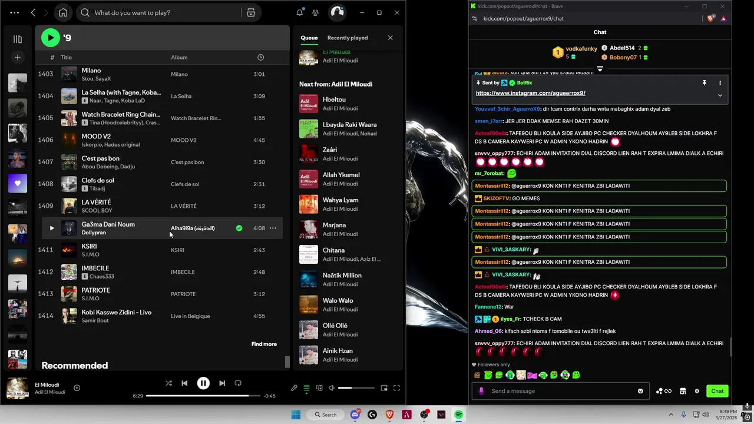
Task: Sort tracks by duration clock icon
Action: (260, 57)
